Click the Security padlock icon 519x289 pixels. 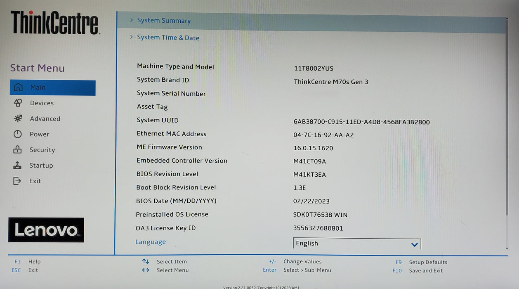coord(17,150)
